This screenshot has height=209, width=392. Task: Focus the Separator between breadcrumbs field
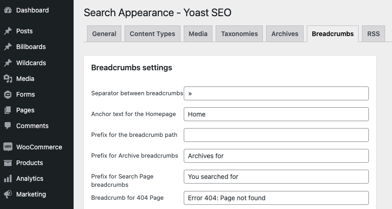276,93
